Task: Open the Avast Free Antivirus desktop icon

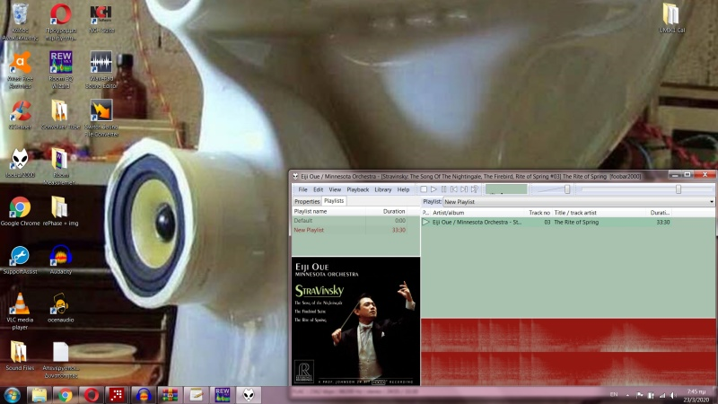Action: pyautogui.click(x=20, y=70)
